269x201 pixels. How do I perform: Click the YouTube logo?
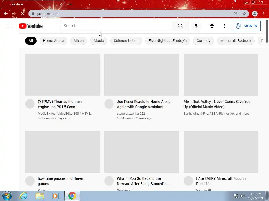click(x=31, y=26)
